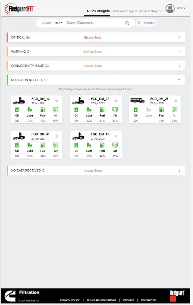The image size is (193, 305).
Task: Click the Fuel icon on FGD_DM_41
Action: (43, 145)
